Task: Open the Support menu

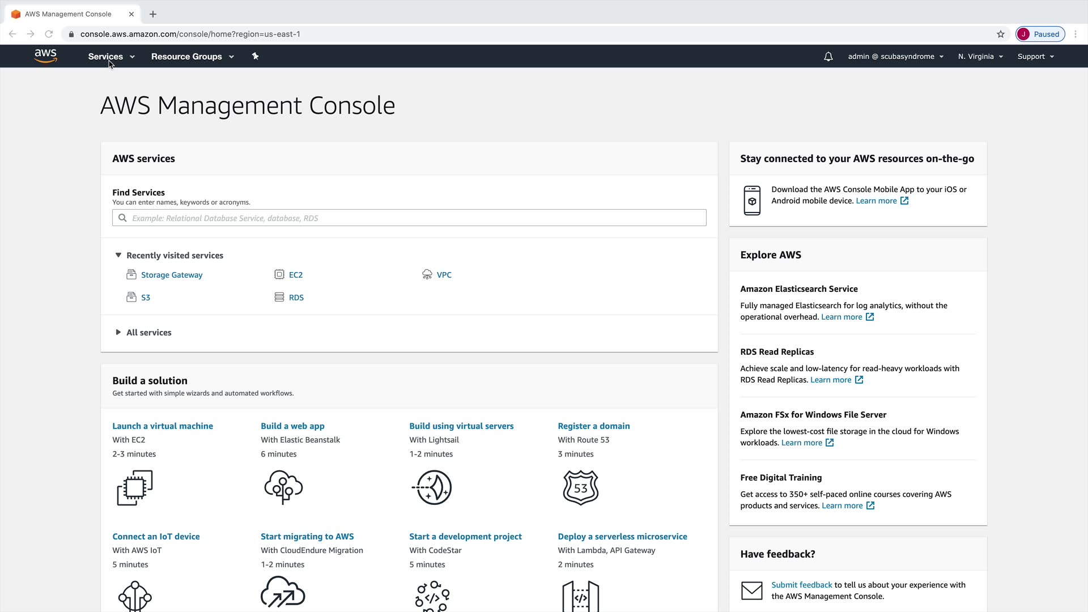Action: (x=1035, y=57)
